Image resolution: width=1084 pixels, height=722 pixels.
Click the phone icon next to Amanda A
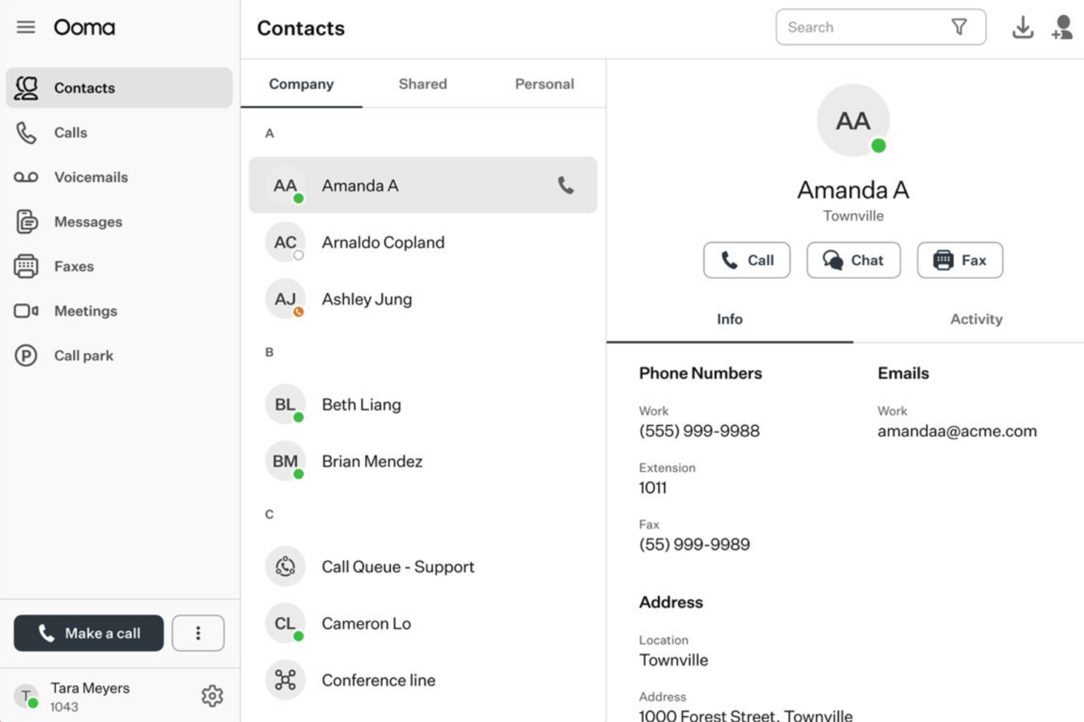click(x=565, y=185)
